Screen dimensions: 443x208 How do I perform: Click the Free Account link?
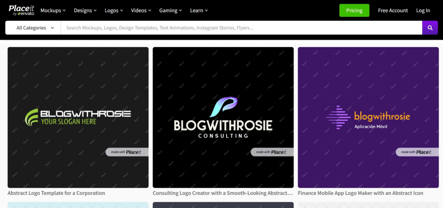(392, 10)
